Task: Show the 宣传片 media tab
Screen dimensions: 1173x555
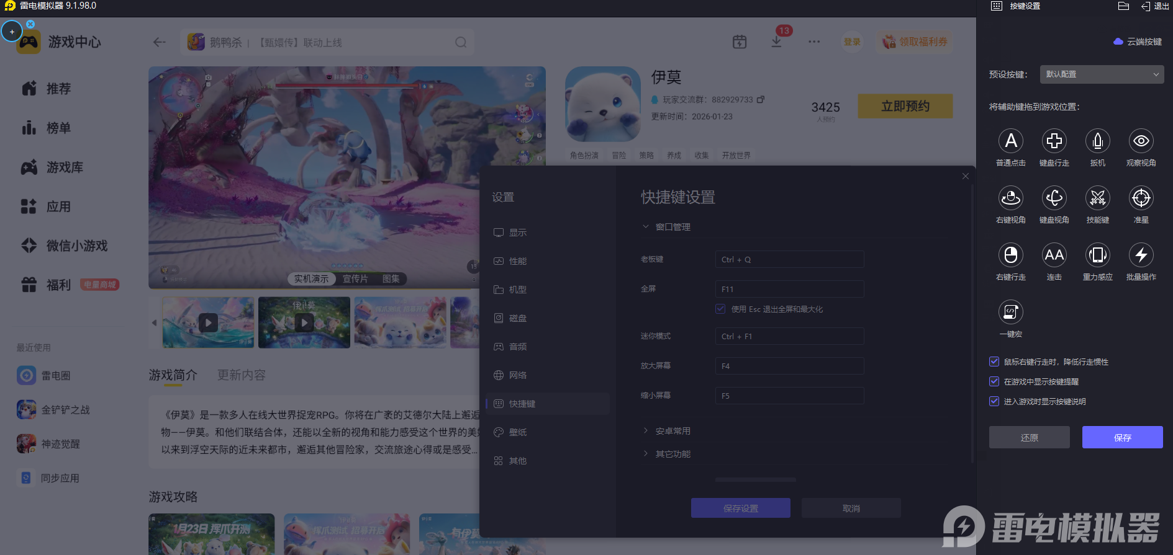Action: point(355,279)
